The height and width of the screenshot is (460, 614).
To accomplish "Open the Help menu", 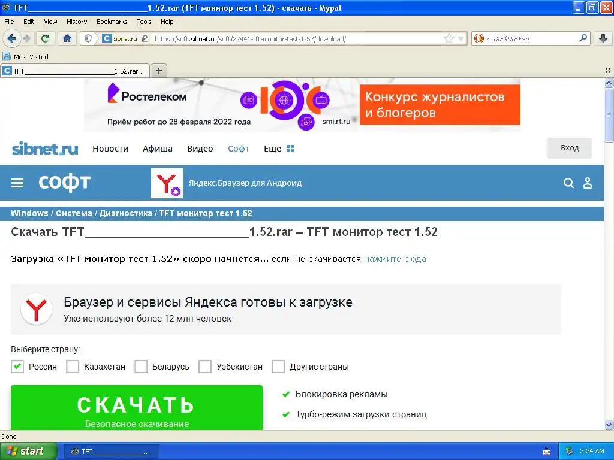I will pos(167,22).
